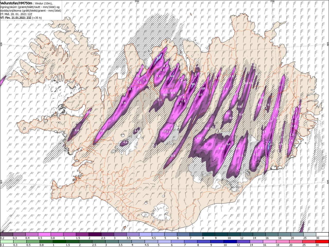Click the 6.1 snowfall value on map
The image size is (329, 247).
click(x=159, y=58)
